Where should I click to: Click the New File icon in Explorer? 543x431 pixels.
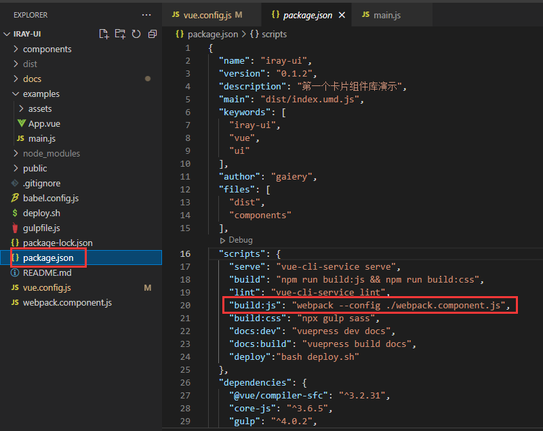point(104,34)
